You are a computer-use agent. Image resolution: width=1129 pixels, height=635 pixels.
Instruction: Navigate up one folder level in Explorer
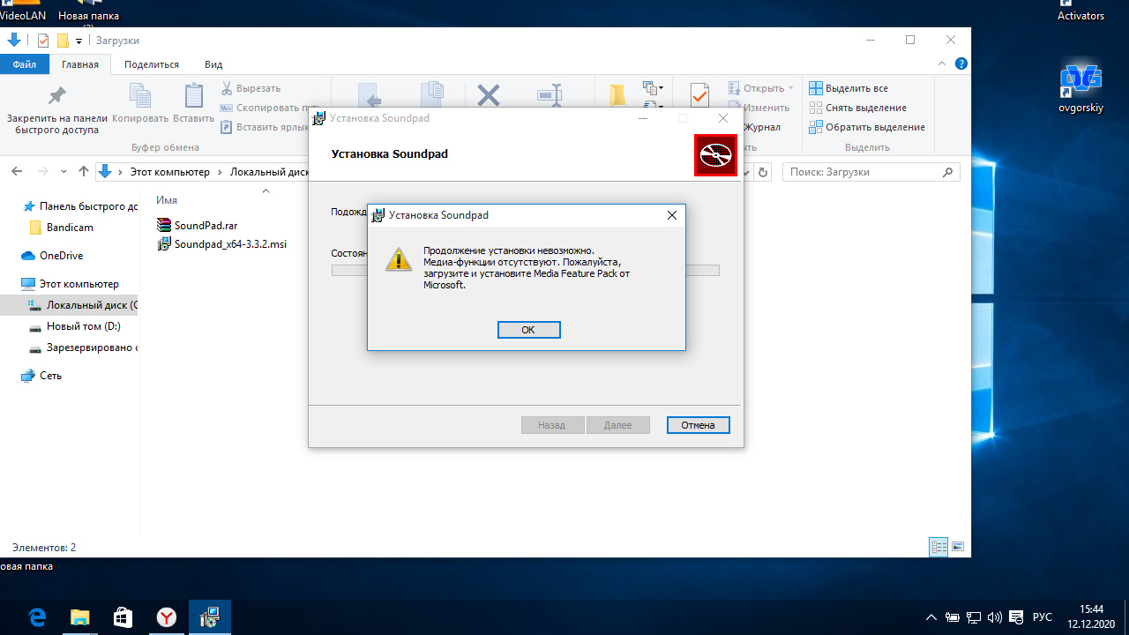(x=84, y=172)
